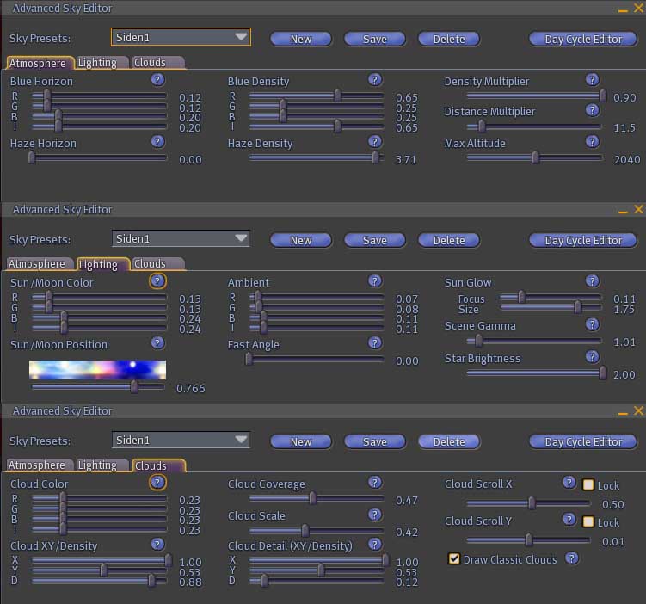
Task: Select Clouds tab in middle window
Action: coord(157,264)
